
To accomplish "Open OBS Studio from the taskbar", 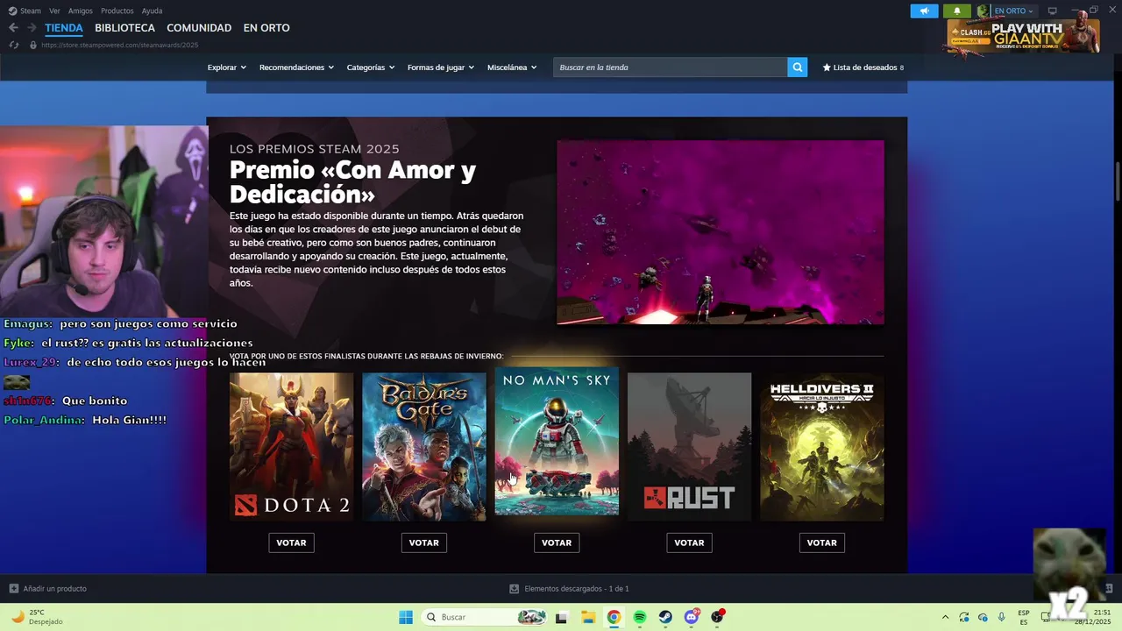I will click(x=718, y=617).
